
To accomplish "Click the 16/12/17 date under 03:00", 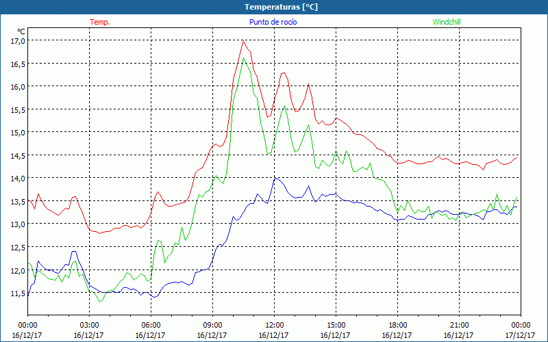I will pyautogui.click(x=89, y=335).
